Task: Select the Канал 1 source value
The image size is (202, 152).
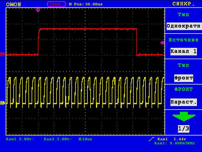Action: click(184, 51)
